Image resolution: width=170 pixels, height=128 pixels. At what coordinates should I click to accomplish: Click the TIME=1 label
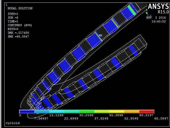pos(13,21)
